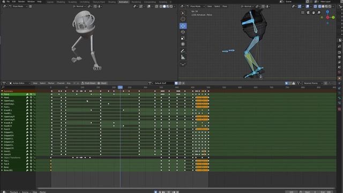
Task: Open the Edit menu in top bar
Action: click(x=14, y=2)
